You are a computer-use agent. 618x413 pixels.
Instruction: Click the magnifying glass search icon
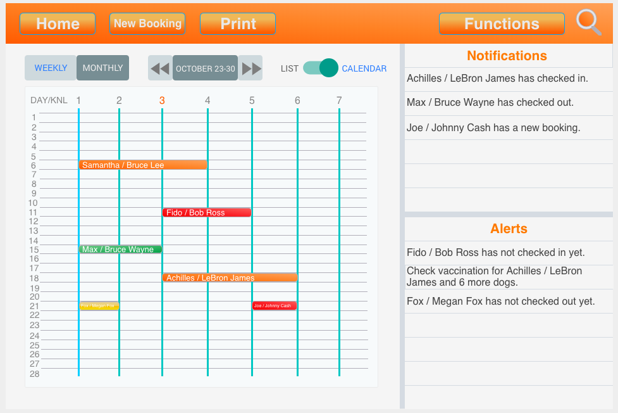click(588, 23)
